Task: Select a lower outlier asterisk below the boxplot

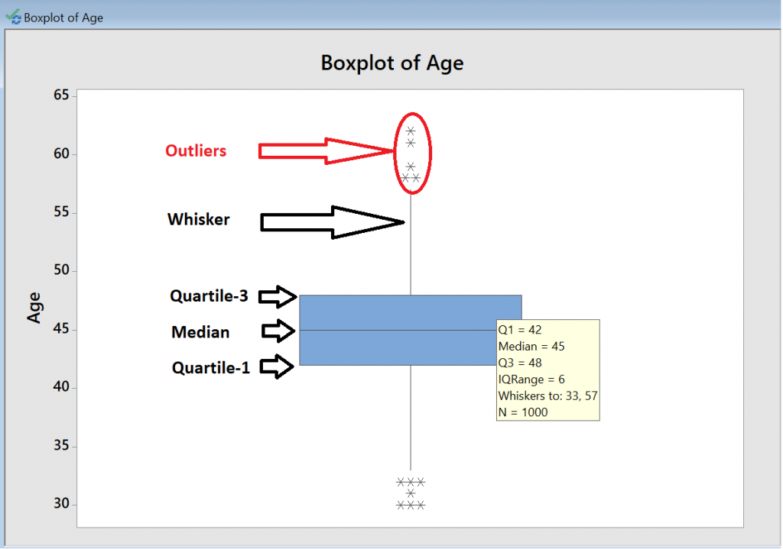Action: pos(411,481)
